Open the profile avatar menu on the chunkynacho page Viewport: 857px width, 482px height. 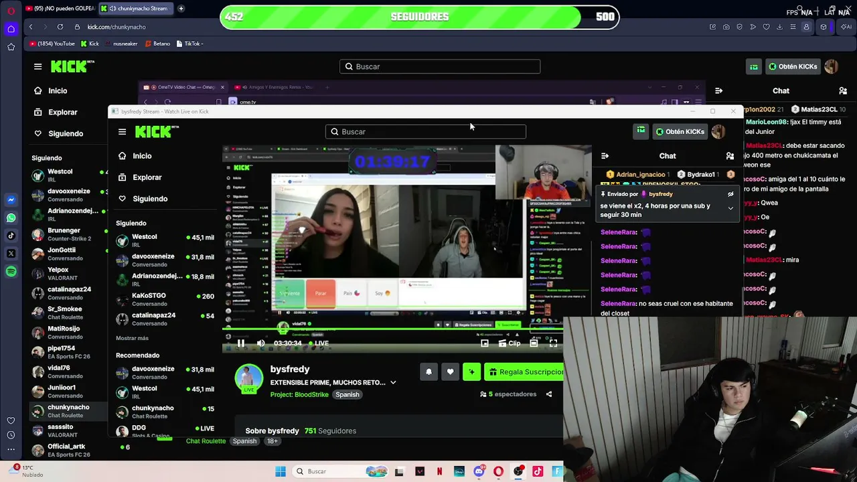831,67
